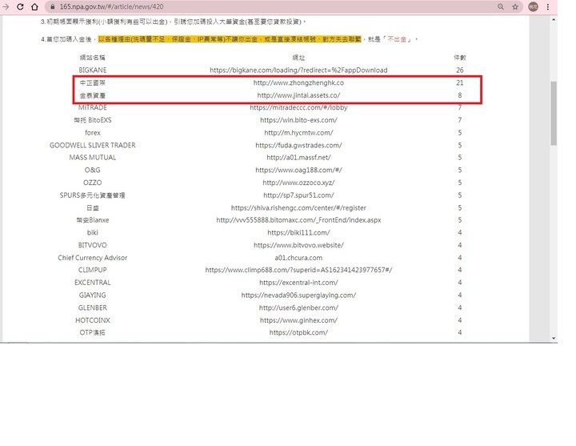Select the www.oag188.com URL text

pos(298,170)
